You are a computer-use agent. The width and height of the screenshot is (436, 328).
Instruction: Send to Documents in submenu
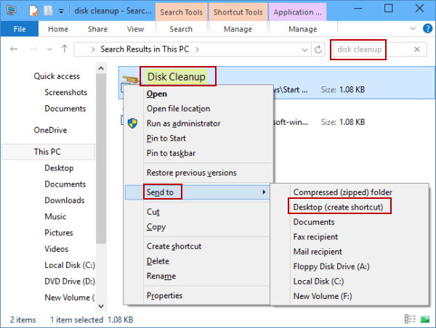tap(350, 222)
